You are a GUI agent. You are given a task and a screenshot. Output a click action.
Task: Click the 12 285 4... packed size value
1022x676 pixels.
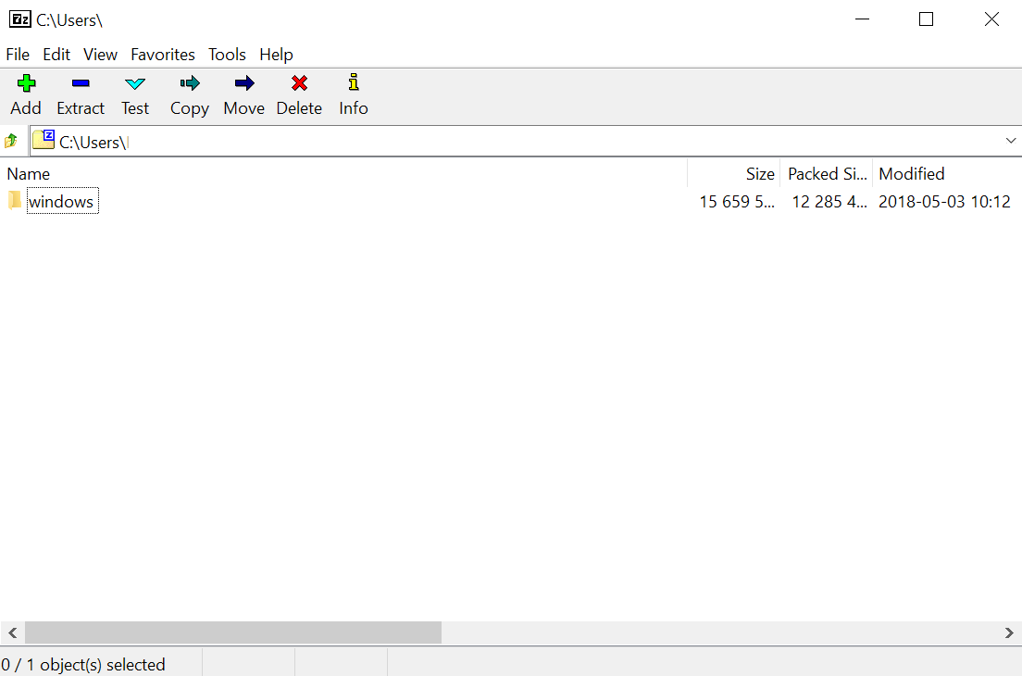pos(829,202)
